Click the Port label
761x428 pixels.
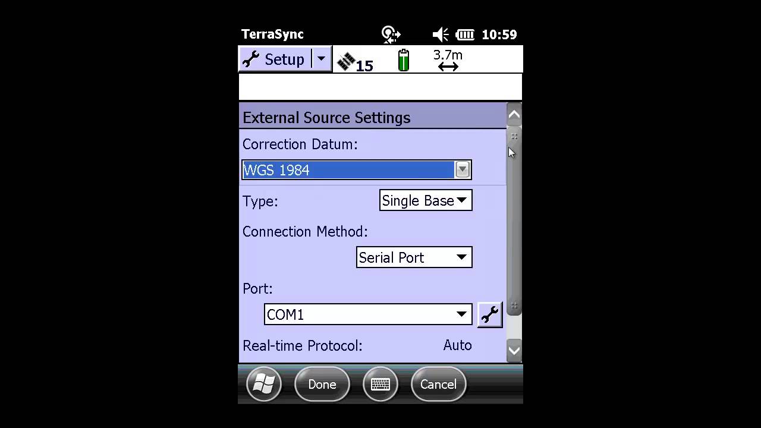(257, 289)
